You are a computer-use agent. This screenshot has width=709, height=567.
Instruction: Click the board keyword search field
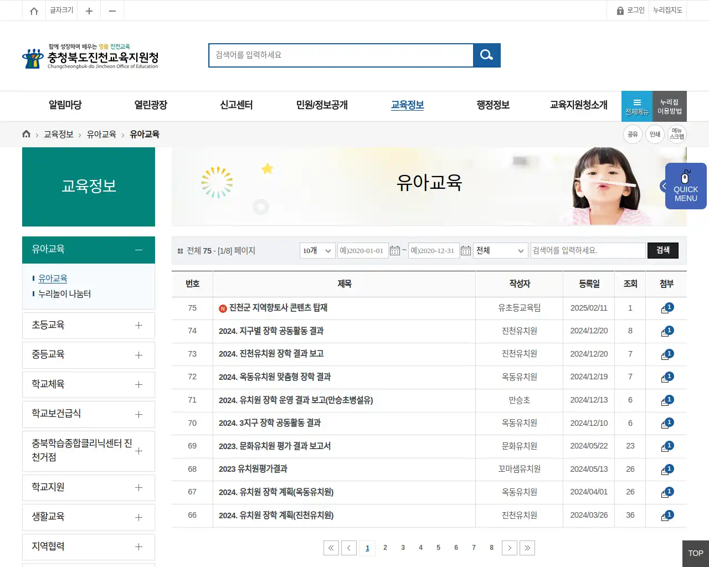[588, 251]
